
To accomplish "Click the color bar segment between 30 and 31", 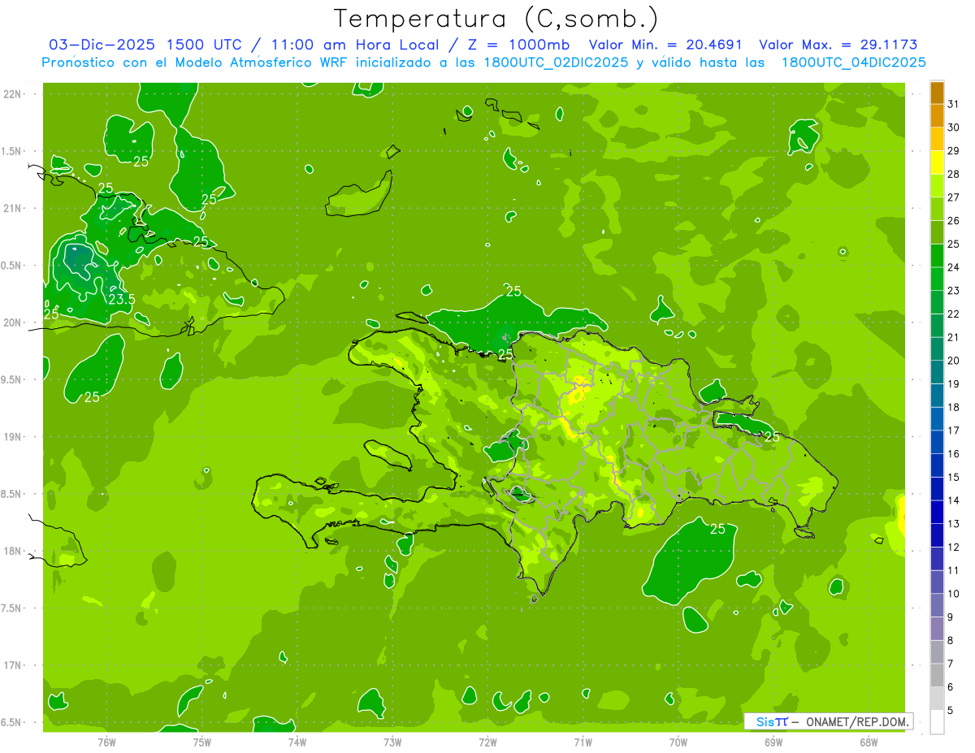I will click(x=937, y=116).
